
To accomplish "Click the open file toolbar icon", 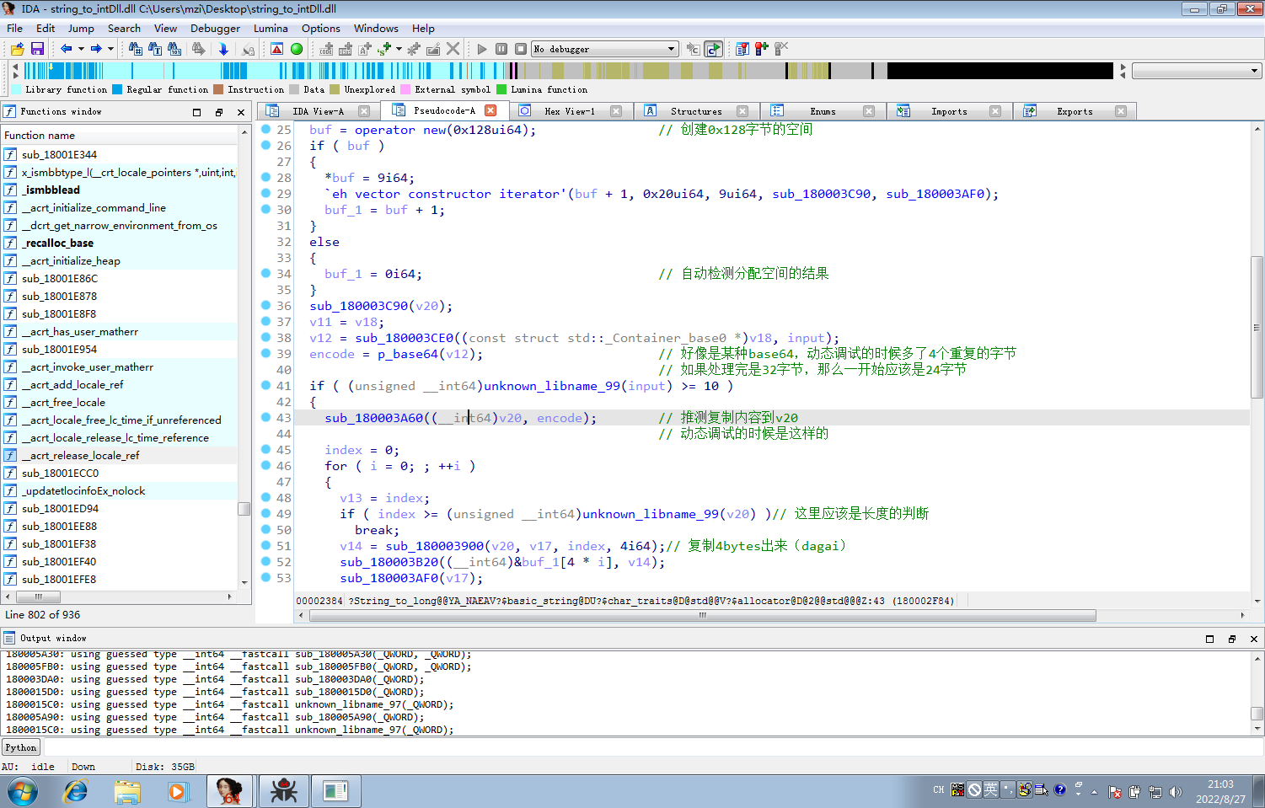I will 17,49.
